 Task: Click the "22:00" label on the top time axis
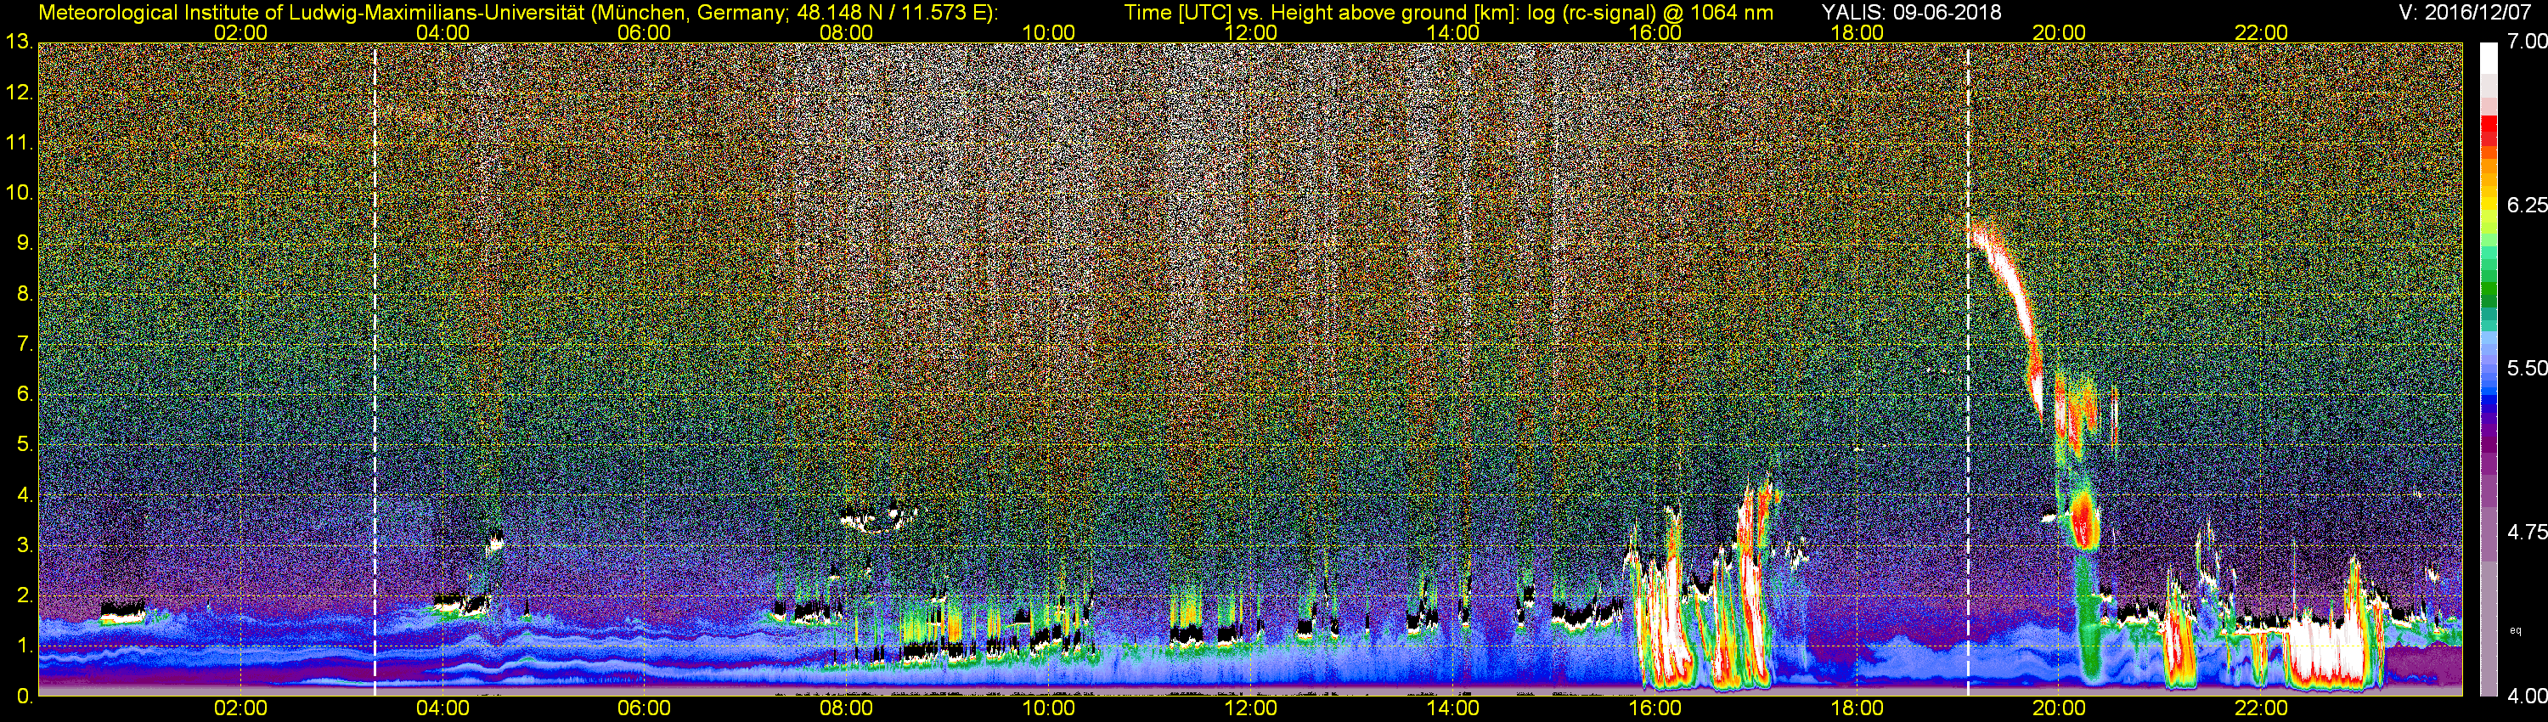point(2261,32)
